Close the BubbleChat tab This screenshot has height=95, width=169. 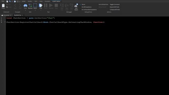pos(22,15)
